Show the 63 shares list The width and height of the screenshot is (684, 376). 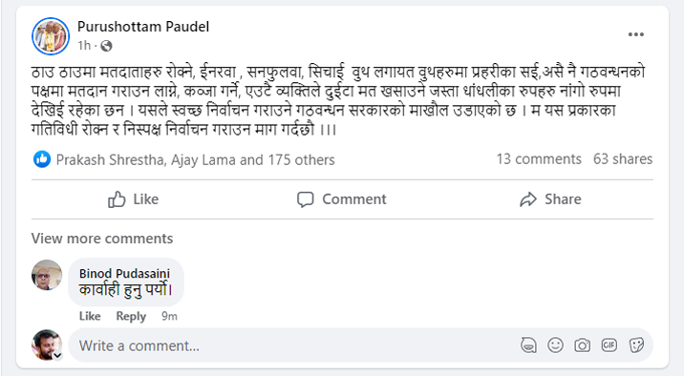click(x=623, y=159)
